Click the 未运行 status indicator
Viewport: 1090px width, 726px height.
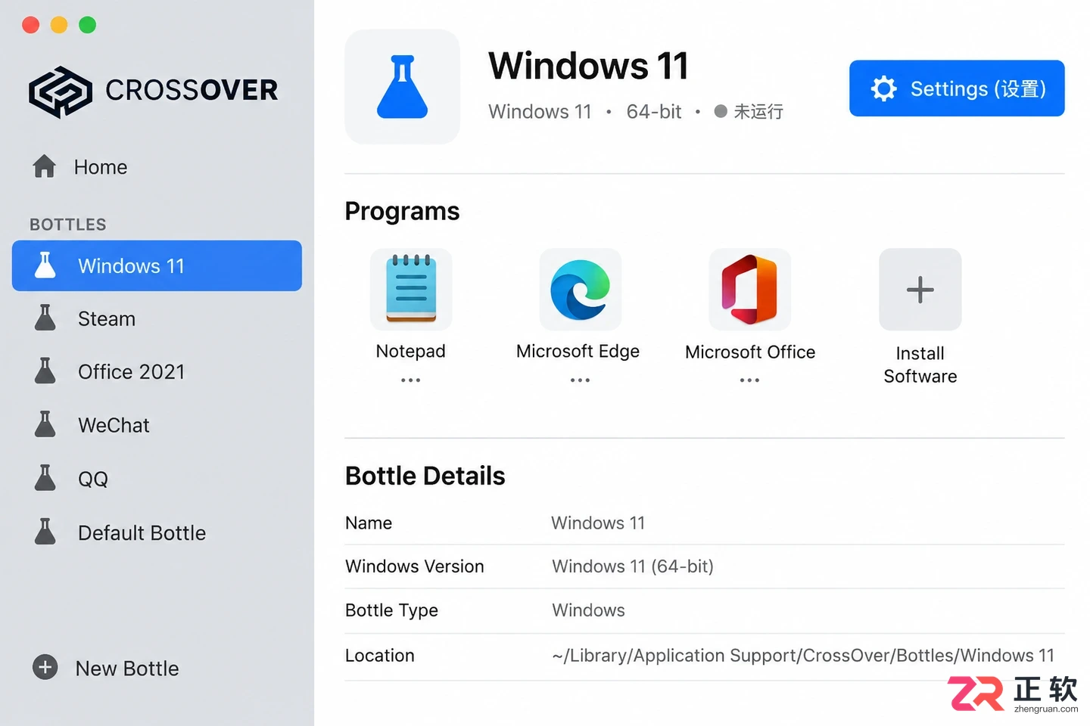tap(749, 112)
